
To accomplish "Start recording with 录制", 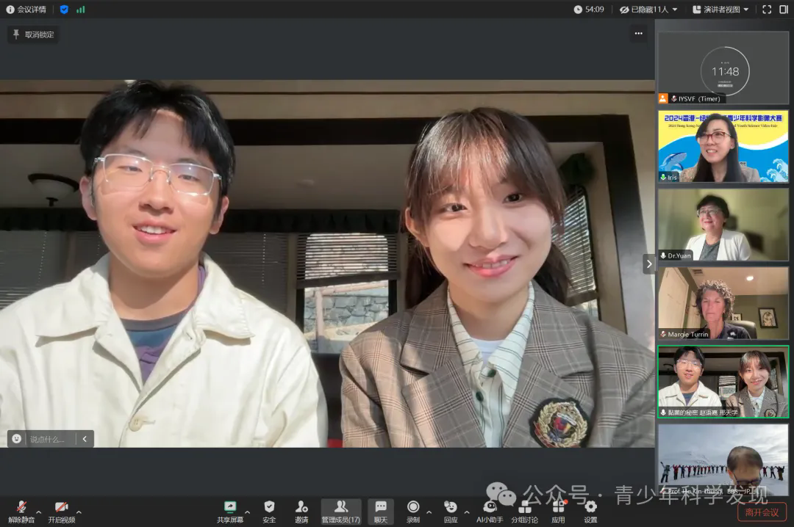I will coord(413,512).
